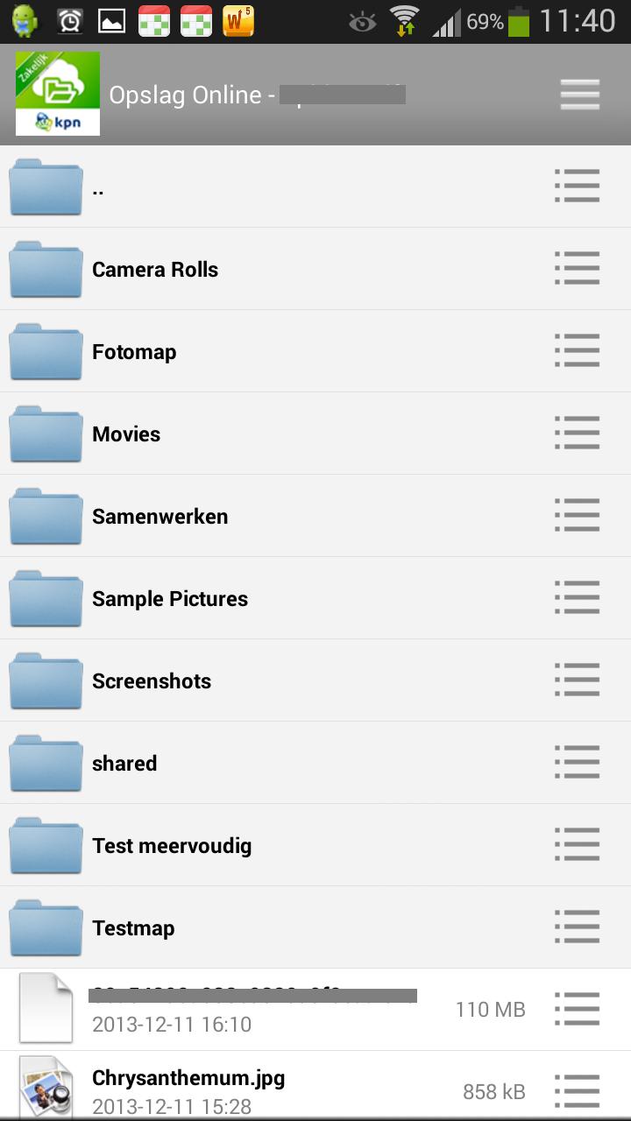This screenshot has width=631, height=1121.
Task: Open the hamburger menu in header
Action: click(579, 95)
